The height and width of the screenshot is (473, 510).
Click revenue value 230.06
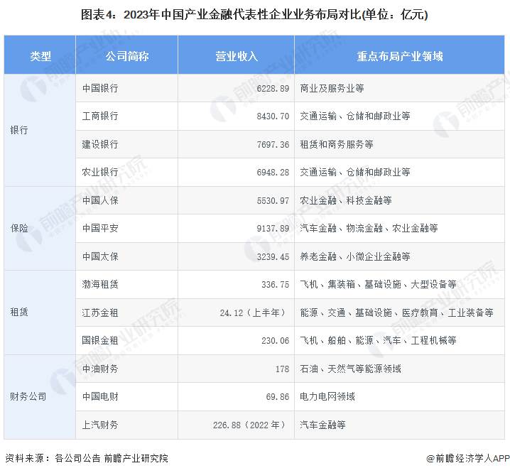[x=275, y=341]
